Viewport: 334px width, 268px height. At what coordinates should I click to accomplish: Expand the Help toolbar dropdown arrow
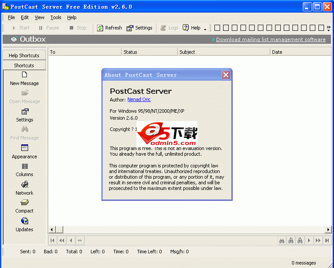pyautogui.click(x=205, y=29)
